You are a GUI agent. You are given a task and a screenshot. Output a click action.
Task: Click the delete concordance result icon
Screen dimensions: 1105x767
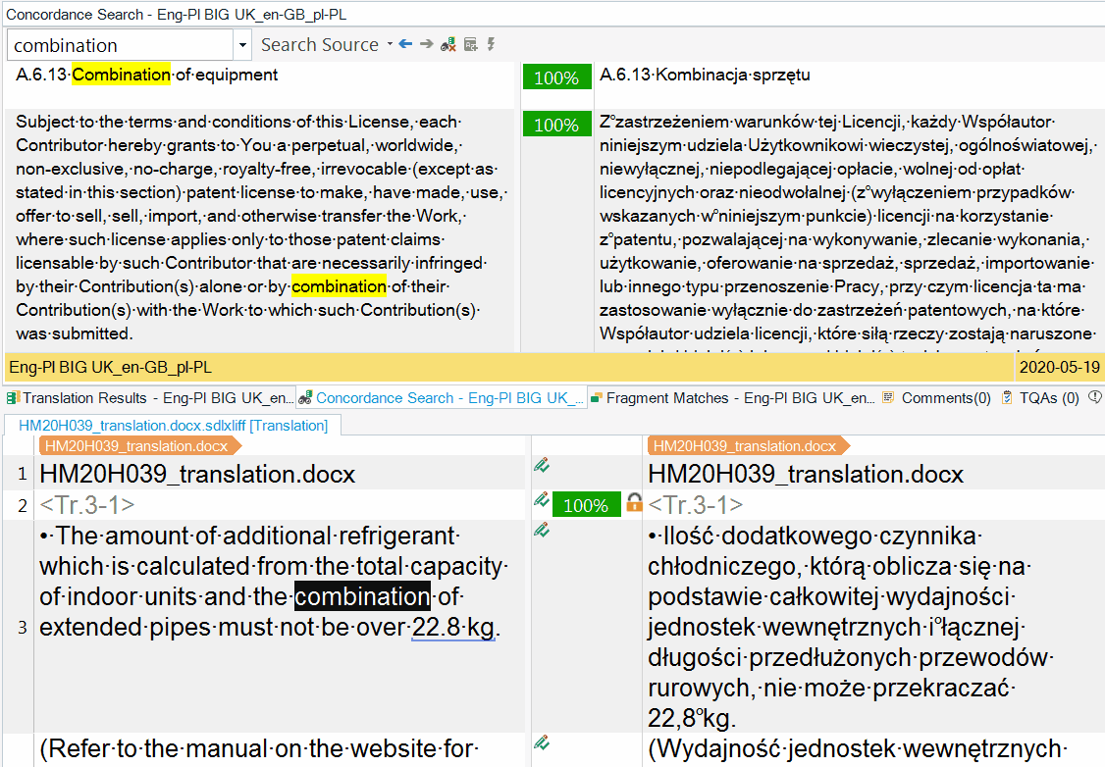click(448, 45)
